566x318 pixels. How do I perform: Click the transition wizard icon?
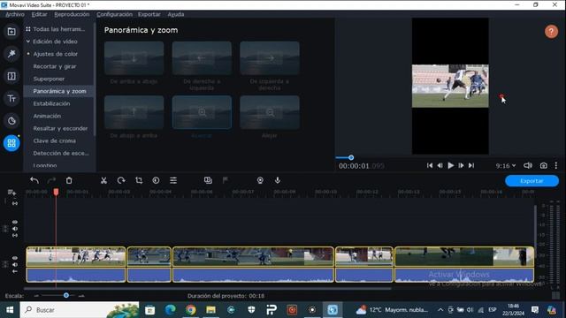point(208,180)
